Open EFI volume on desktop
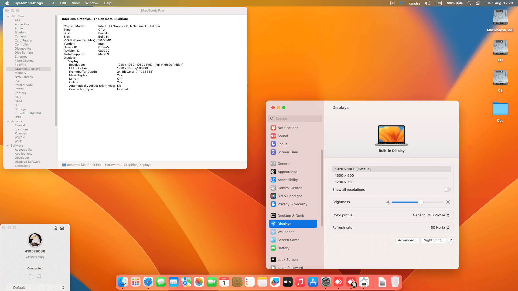The height and width of the screenshot is (291, 518). pyautogui.click(x=500, y=51)
